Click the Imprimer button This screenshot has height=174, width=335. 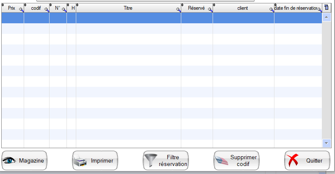click(x=95, y=160)
